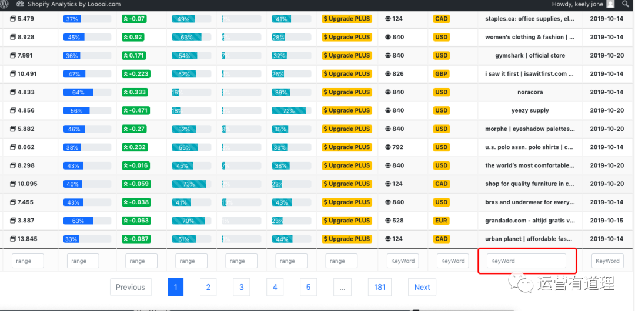Open the Shopify Analytics by Looooi.com site menu
Viewport: 635px width, 311px height.
74,4
